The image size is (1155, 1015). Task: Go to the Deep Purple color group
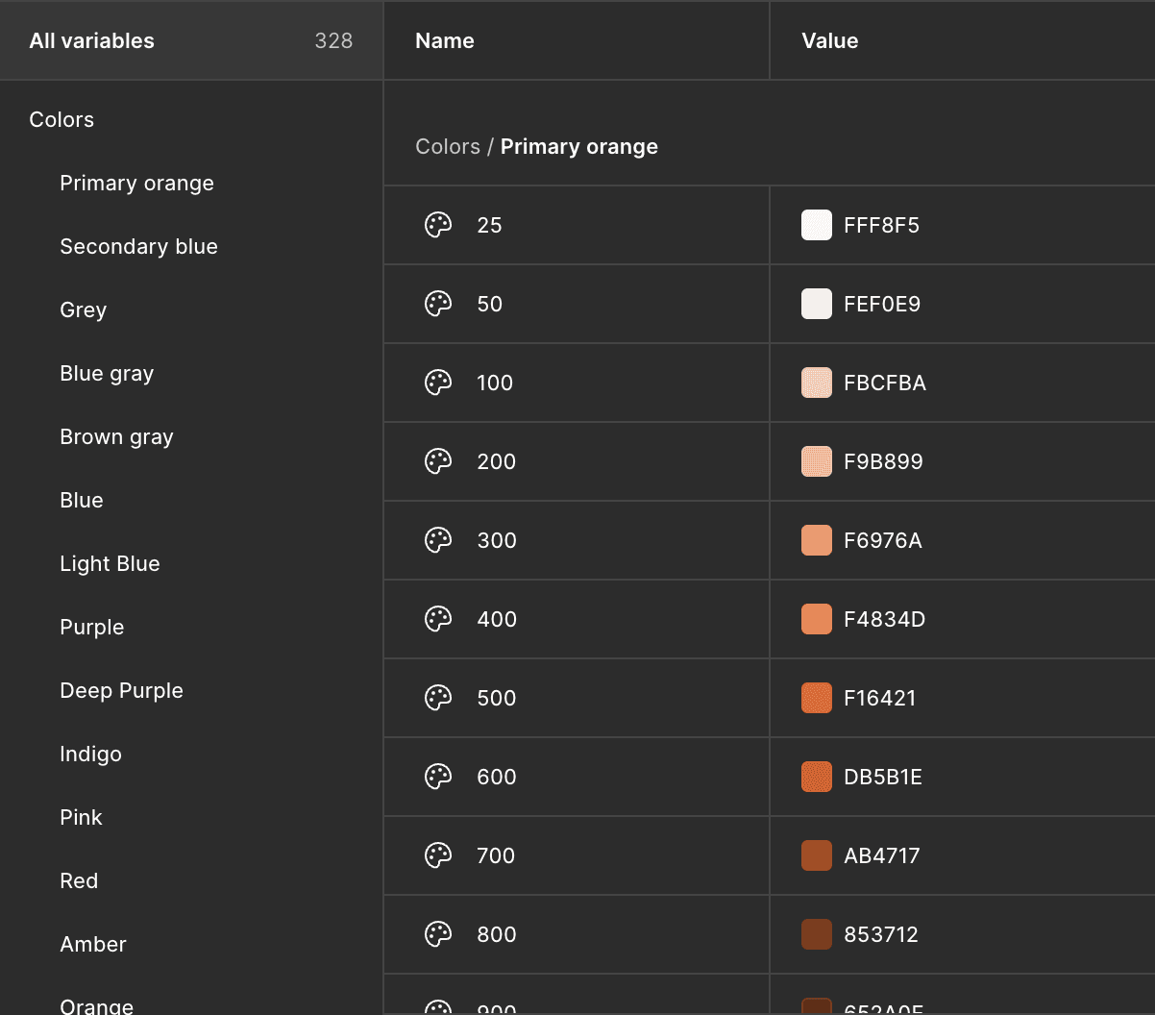pos(121,690)
